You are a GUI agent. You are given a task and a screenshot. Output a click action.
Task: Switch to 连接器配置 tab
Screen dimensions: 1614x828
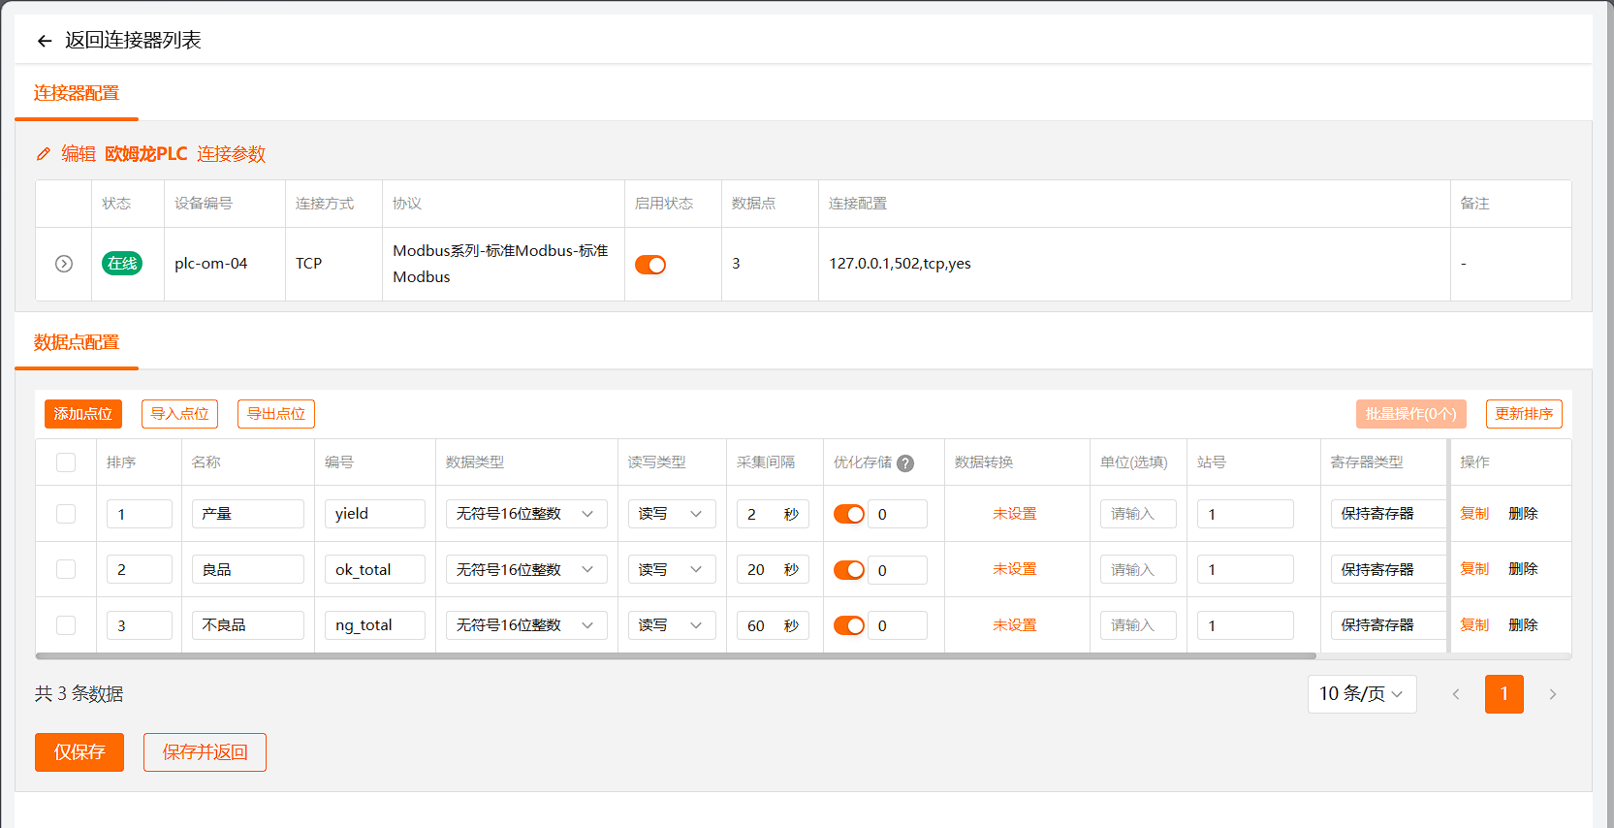pos(77,93)
